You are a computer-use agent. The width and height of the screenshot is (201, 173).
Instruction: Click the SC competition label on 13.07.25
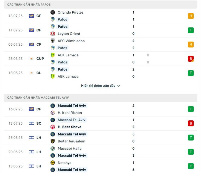click(x=39, y=123)
